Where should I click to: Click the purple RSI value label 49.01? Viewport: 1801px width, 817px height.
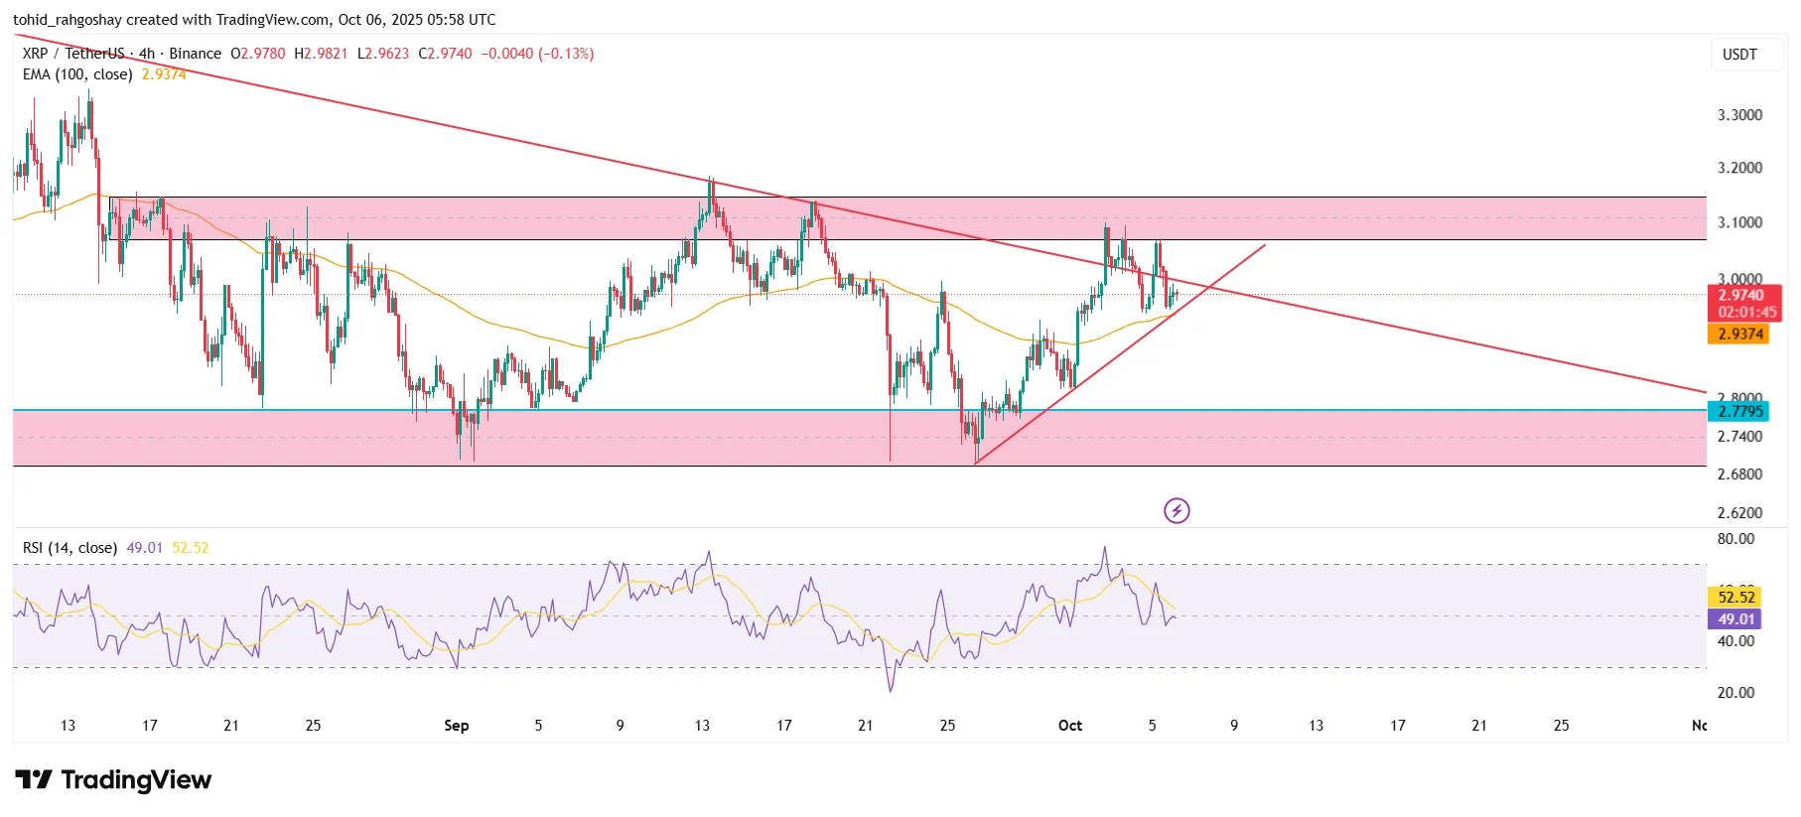pos(1735,619)
